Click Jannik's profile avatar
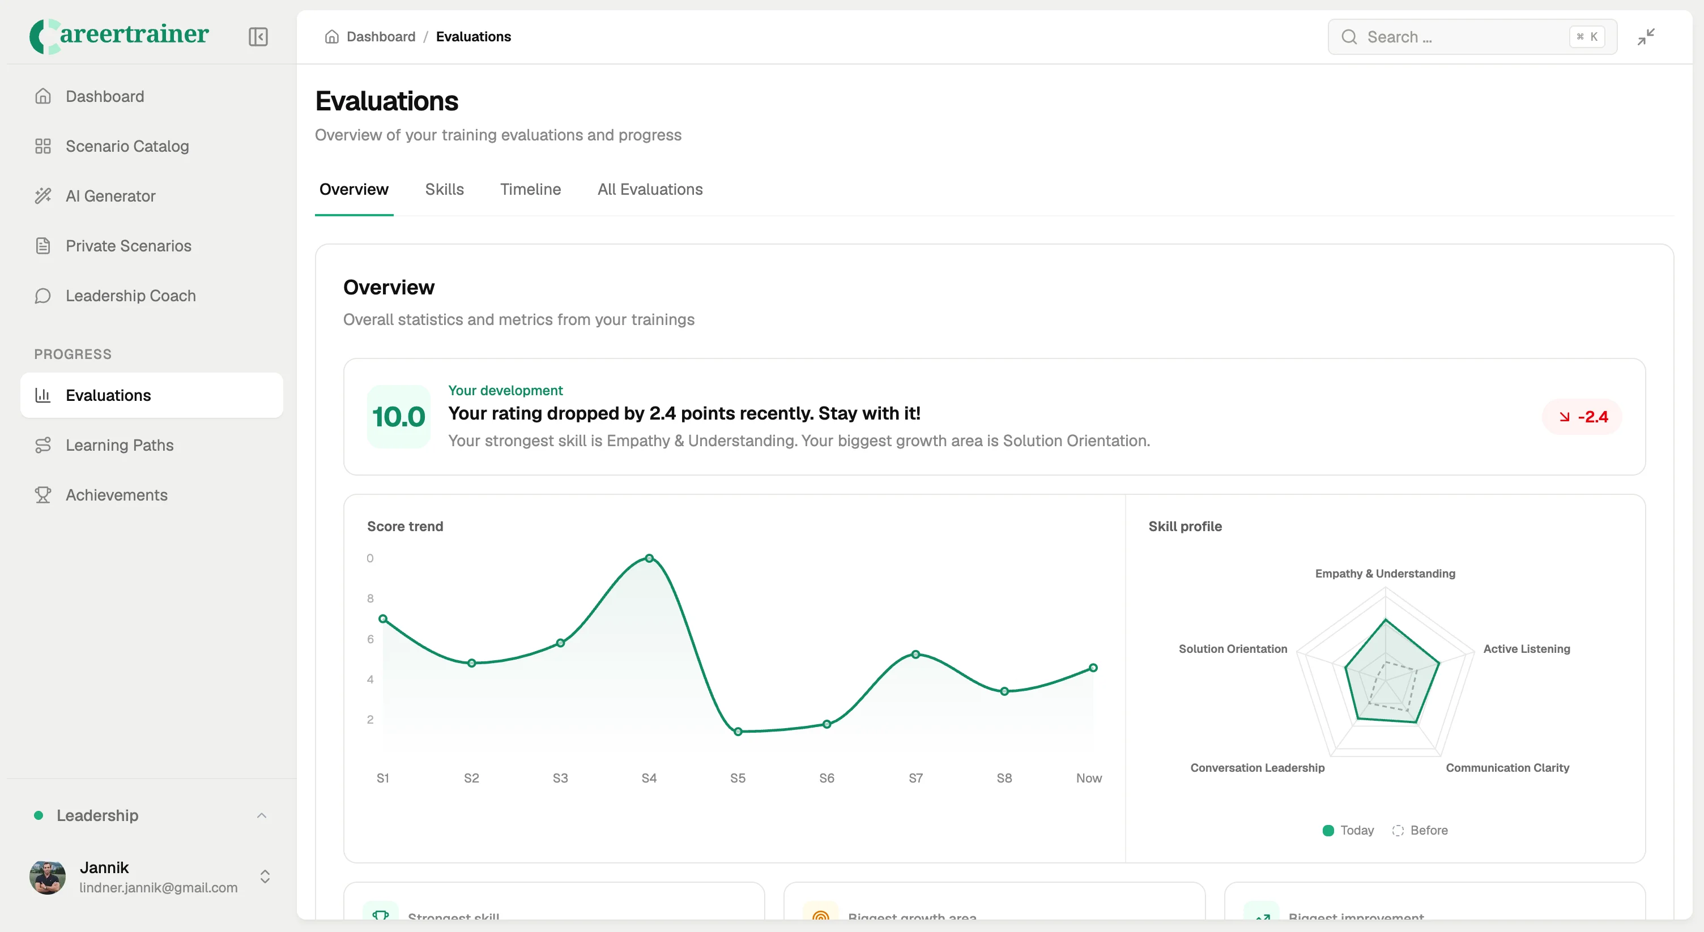 coord(48,877)
